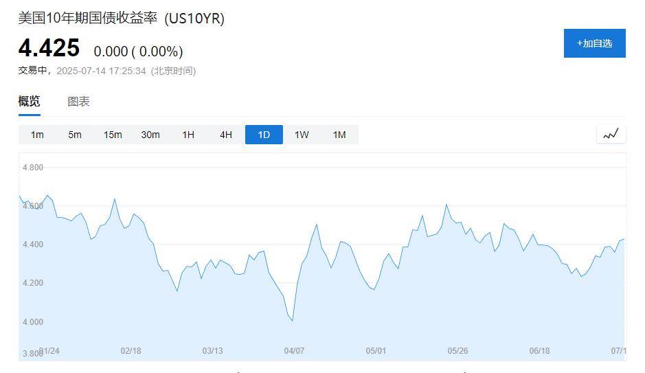Screen dimensions: 645x373
Task: Click the 04/07 low point on chart
Action: click(x=292, y=320)
